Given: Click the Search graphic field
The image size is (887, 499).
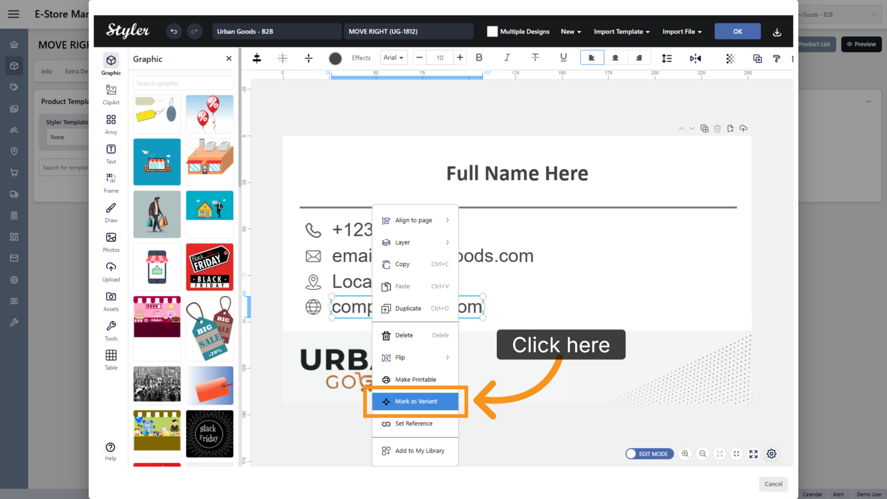Looking at the screenshot, I should click(x=183, y=83).
